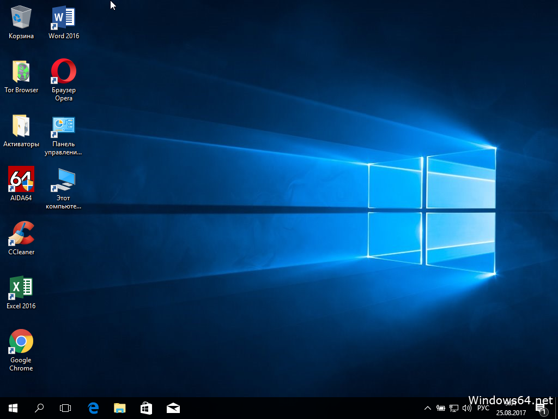Open the Windows Start menu
The image size is (558, 419).
[13, 408]
